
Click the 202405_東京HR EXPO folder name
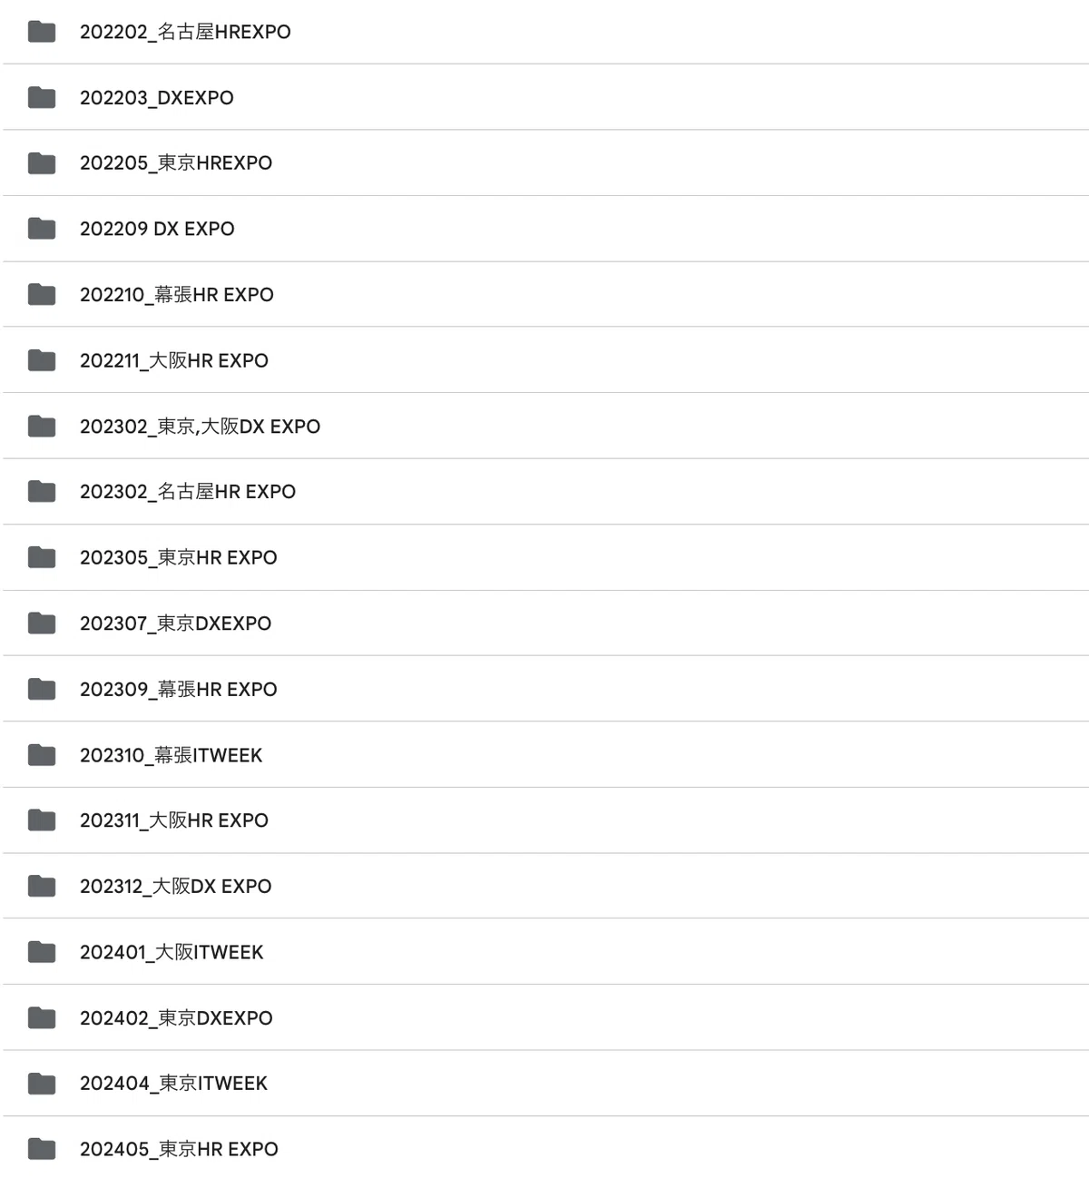[x=179, y=1149]
